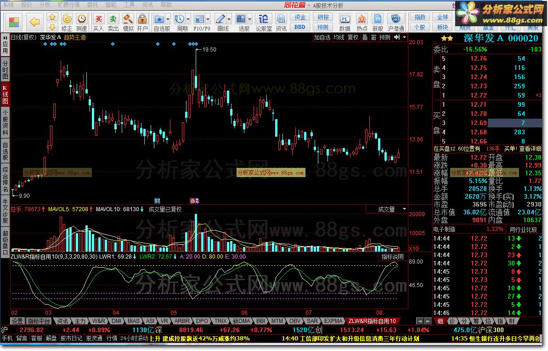The image size is (548, 351).
Task: Switch to the 细 detail tab
Action: tap(441, 321)
